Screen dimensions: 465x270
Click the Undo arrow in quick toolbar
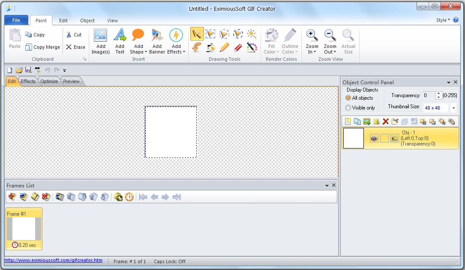tap(48, 70)
